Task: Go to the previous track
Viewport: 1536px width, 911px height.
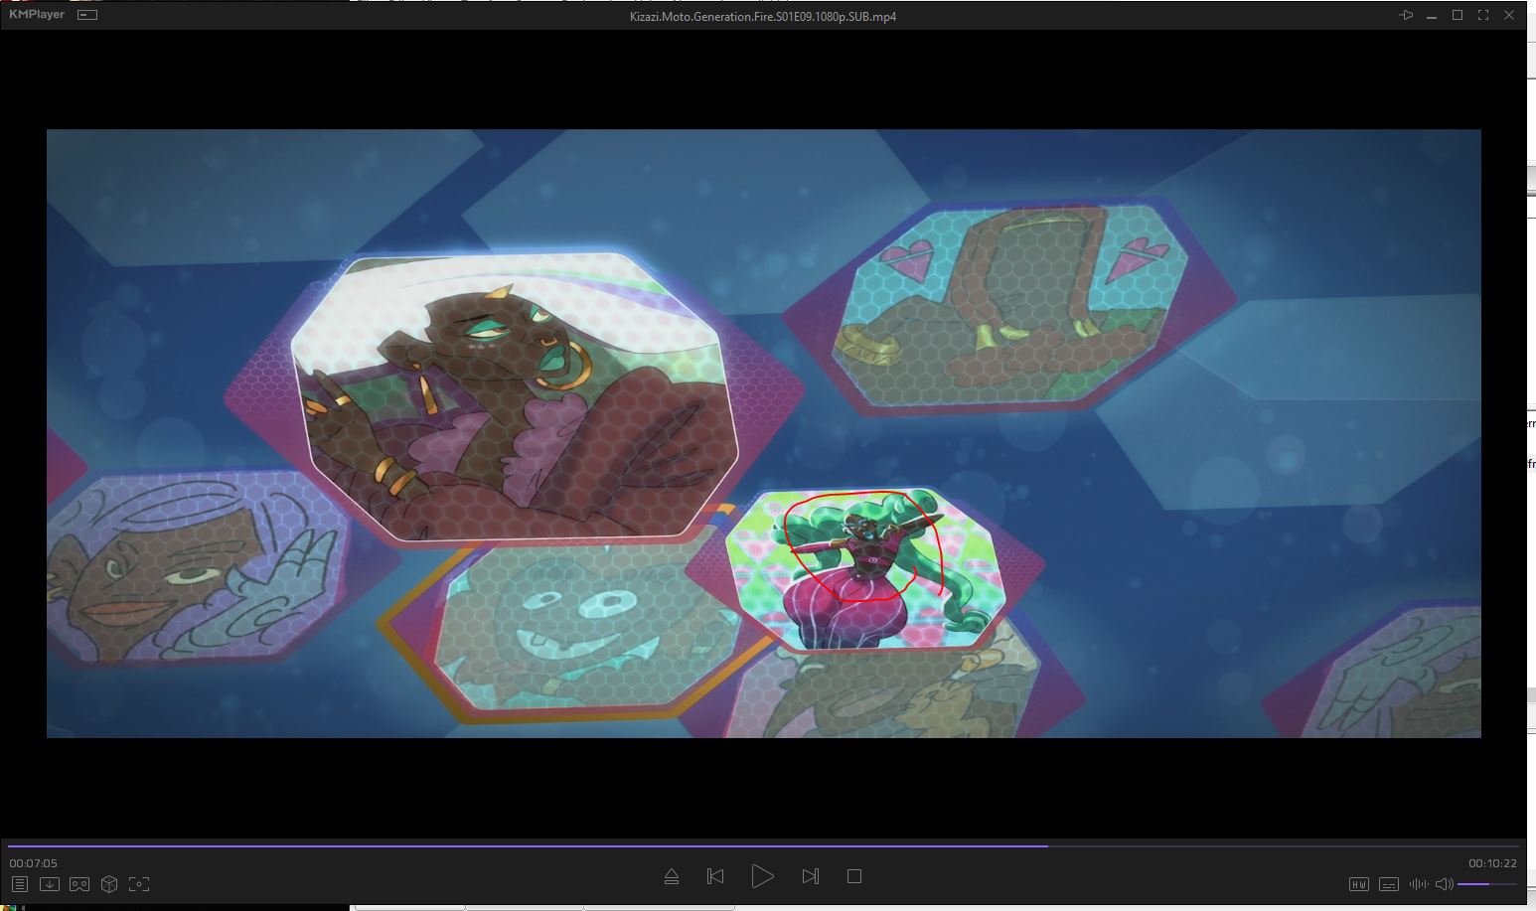Action: click(714, 876)
